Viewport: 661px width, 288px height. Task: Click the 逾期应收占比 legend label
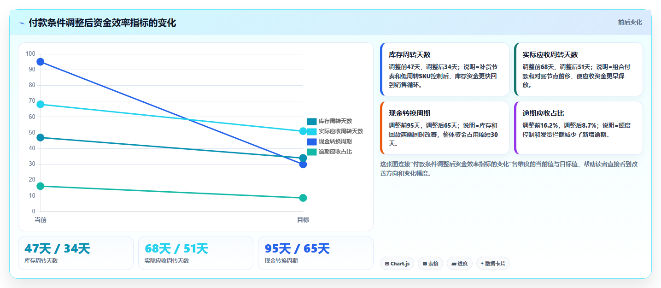coord(335,152)
